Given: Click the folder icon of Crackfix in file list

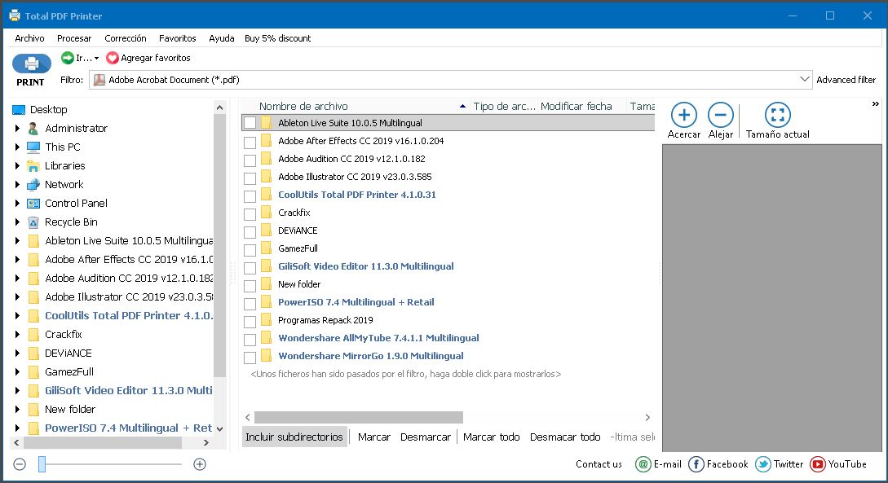Looking at the screenshot, I should tap(266, 213).
